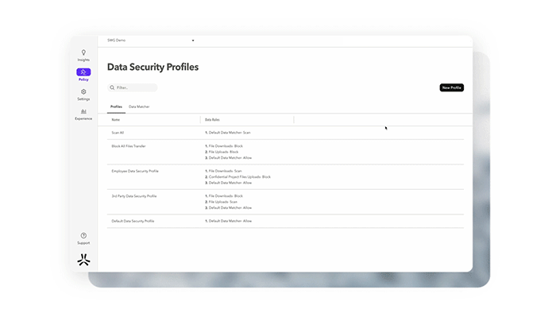
Task: Open the Experience chart icon
Action: click(83, 111)
